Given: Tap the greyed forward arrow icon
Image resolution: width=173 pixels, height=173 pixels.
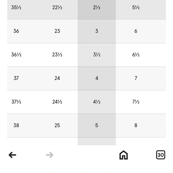Looking at the screenshot, I should [50, 155].
